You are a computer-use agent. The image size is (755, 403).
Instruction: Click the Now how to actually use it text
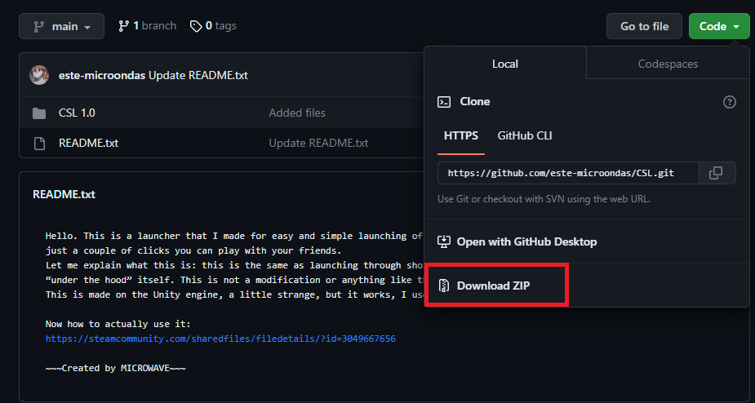coord(118,324)
